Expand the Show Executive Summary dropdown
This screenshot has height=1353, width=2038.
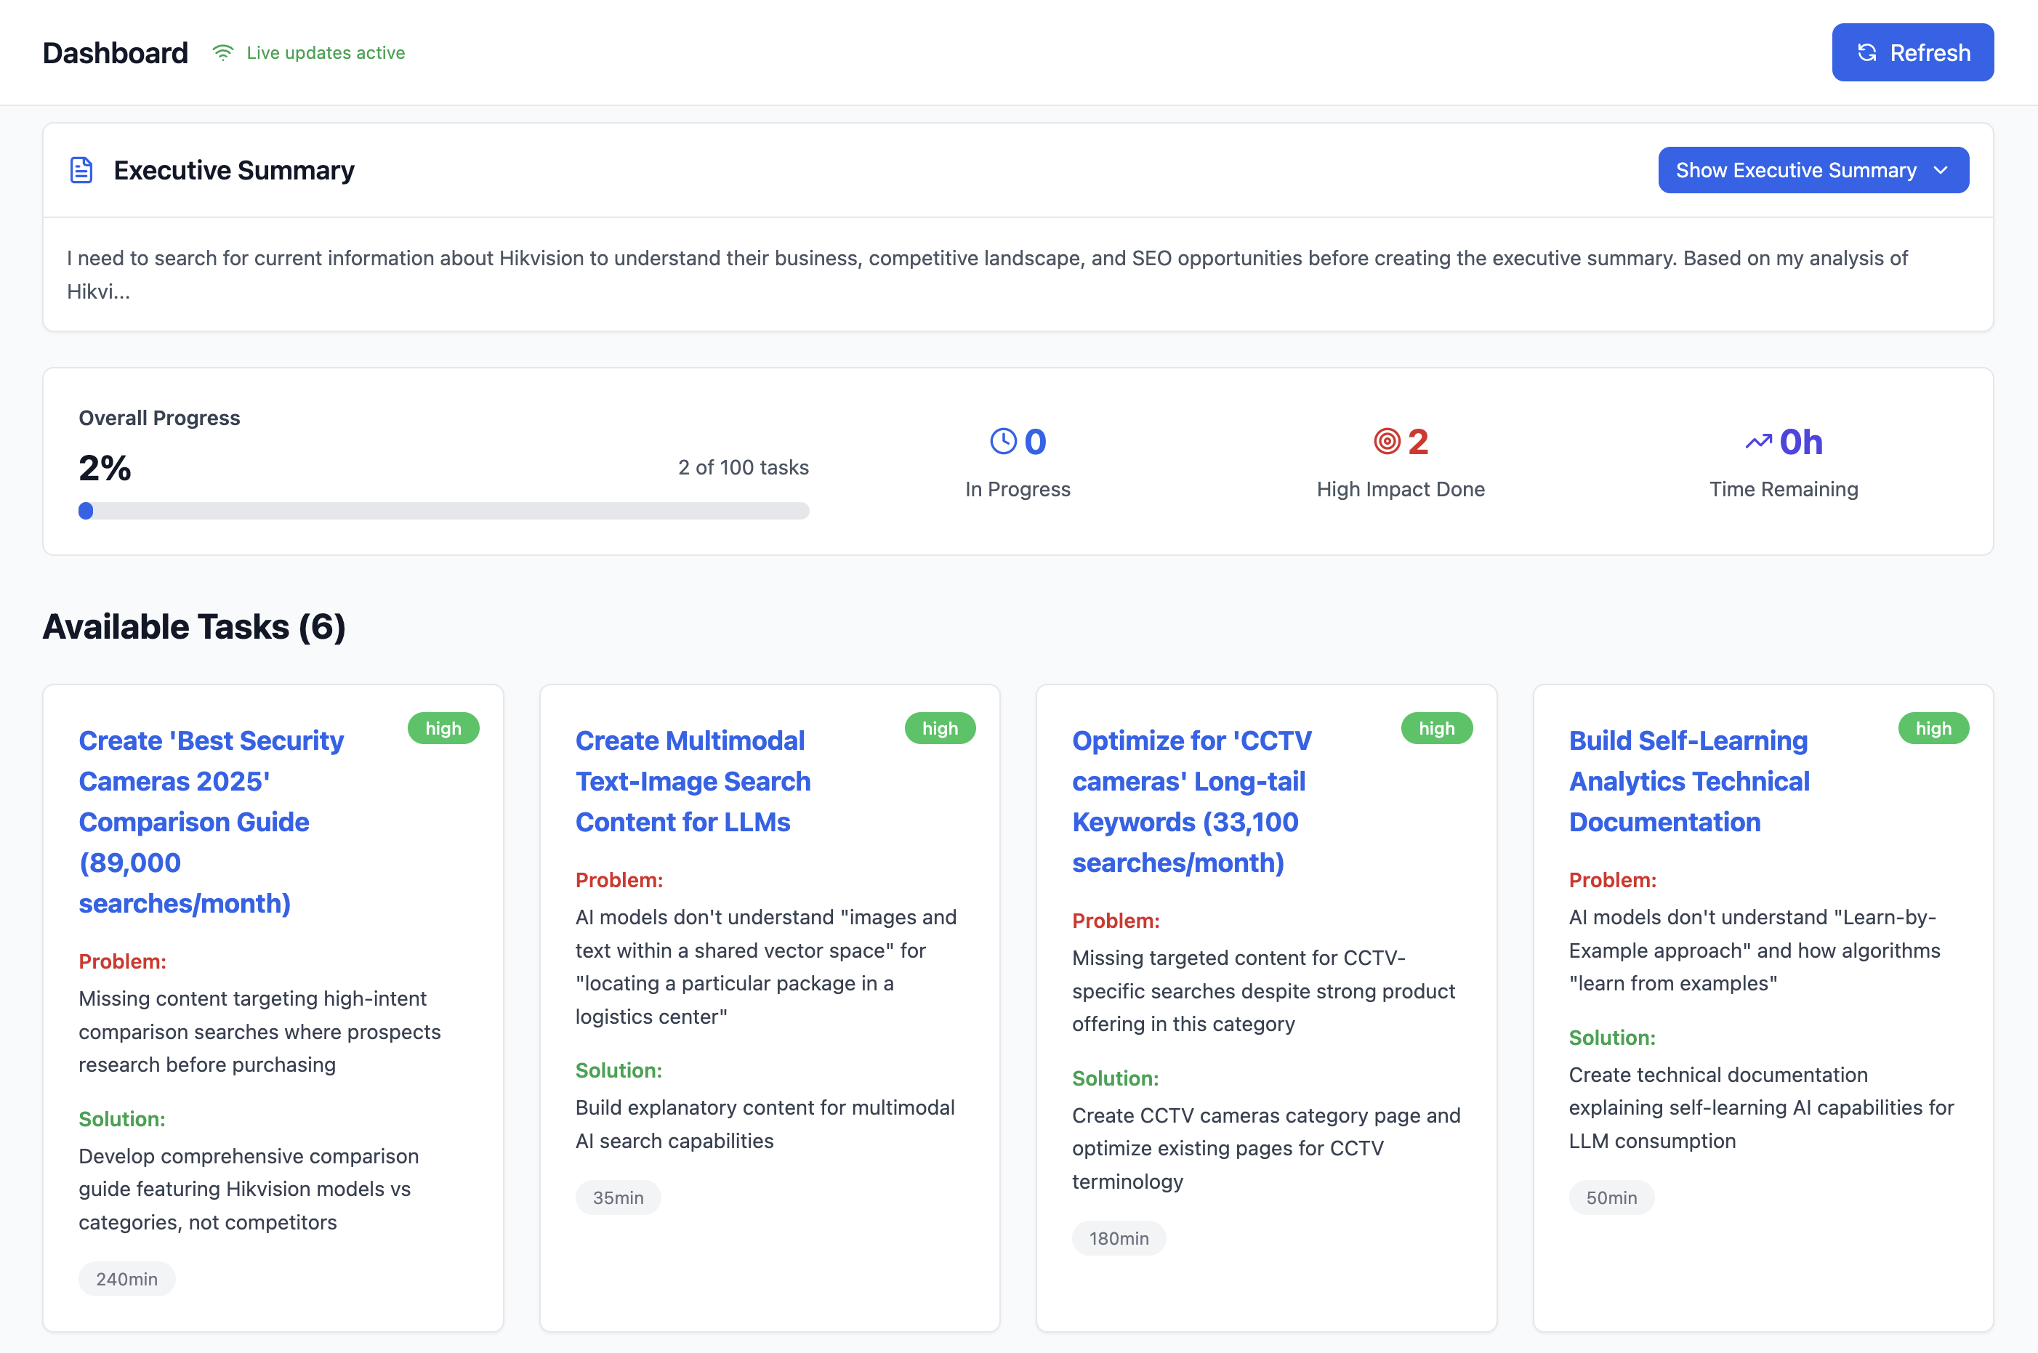1812,170
